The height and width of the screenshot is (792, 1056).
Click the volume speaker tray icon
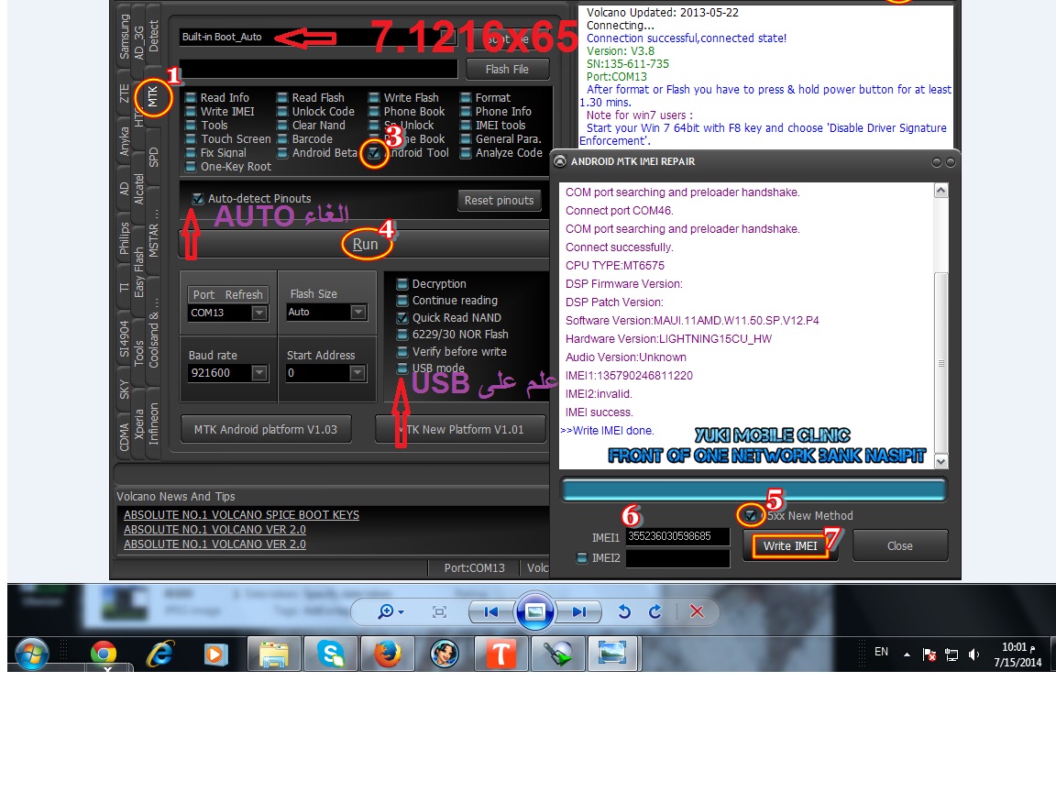tap(973, 654)
